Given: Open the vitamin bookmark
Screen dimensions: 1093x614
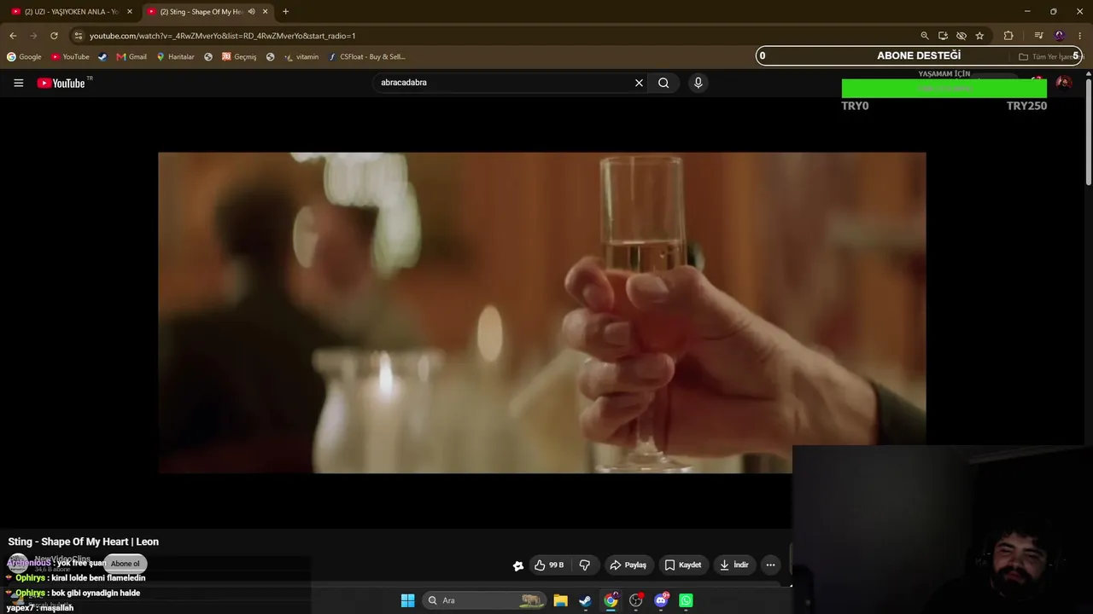Looking at the screenshot, I should click(x=301, y=57).
